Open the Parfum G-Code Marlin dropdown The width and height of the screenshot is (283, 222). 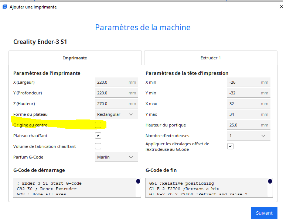point(116,157)
